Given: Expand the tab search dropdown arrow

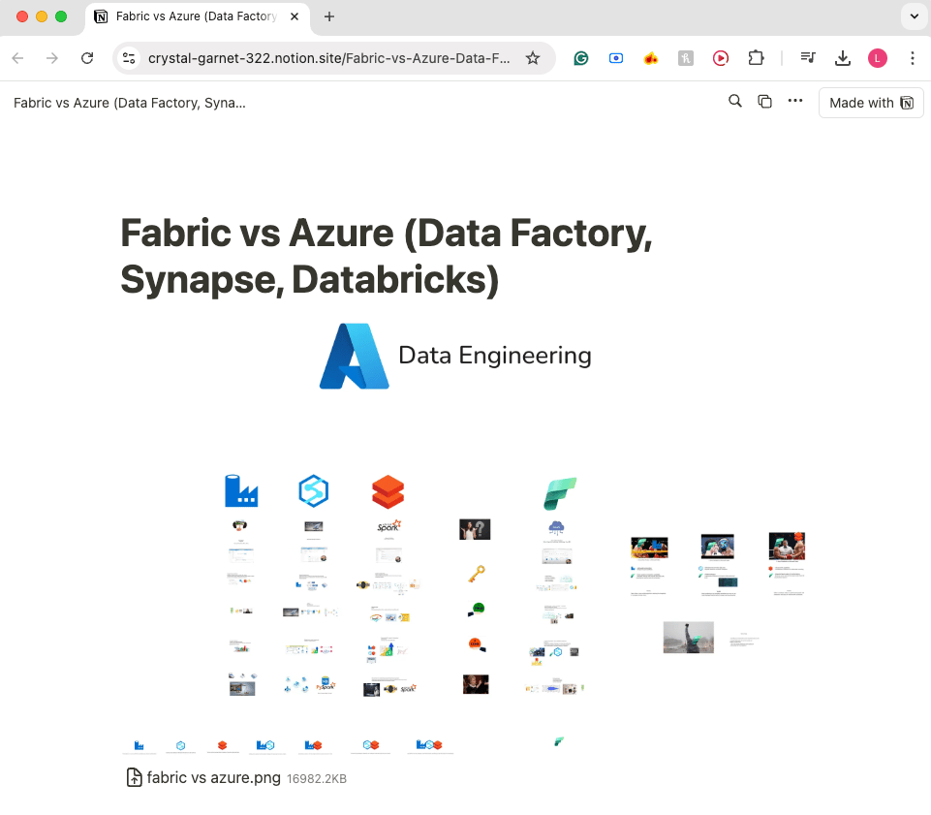Looking at the screenshot, I should click(x=915, y=16).
